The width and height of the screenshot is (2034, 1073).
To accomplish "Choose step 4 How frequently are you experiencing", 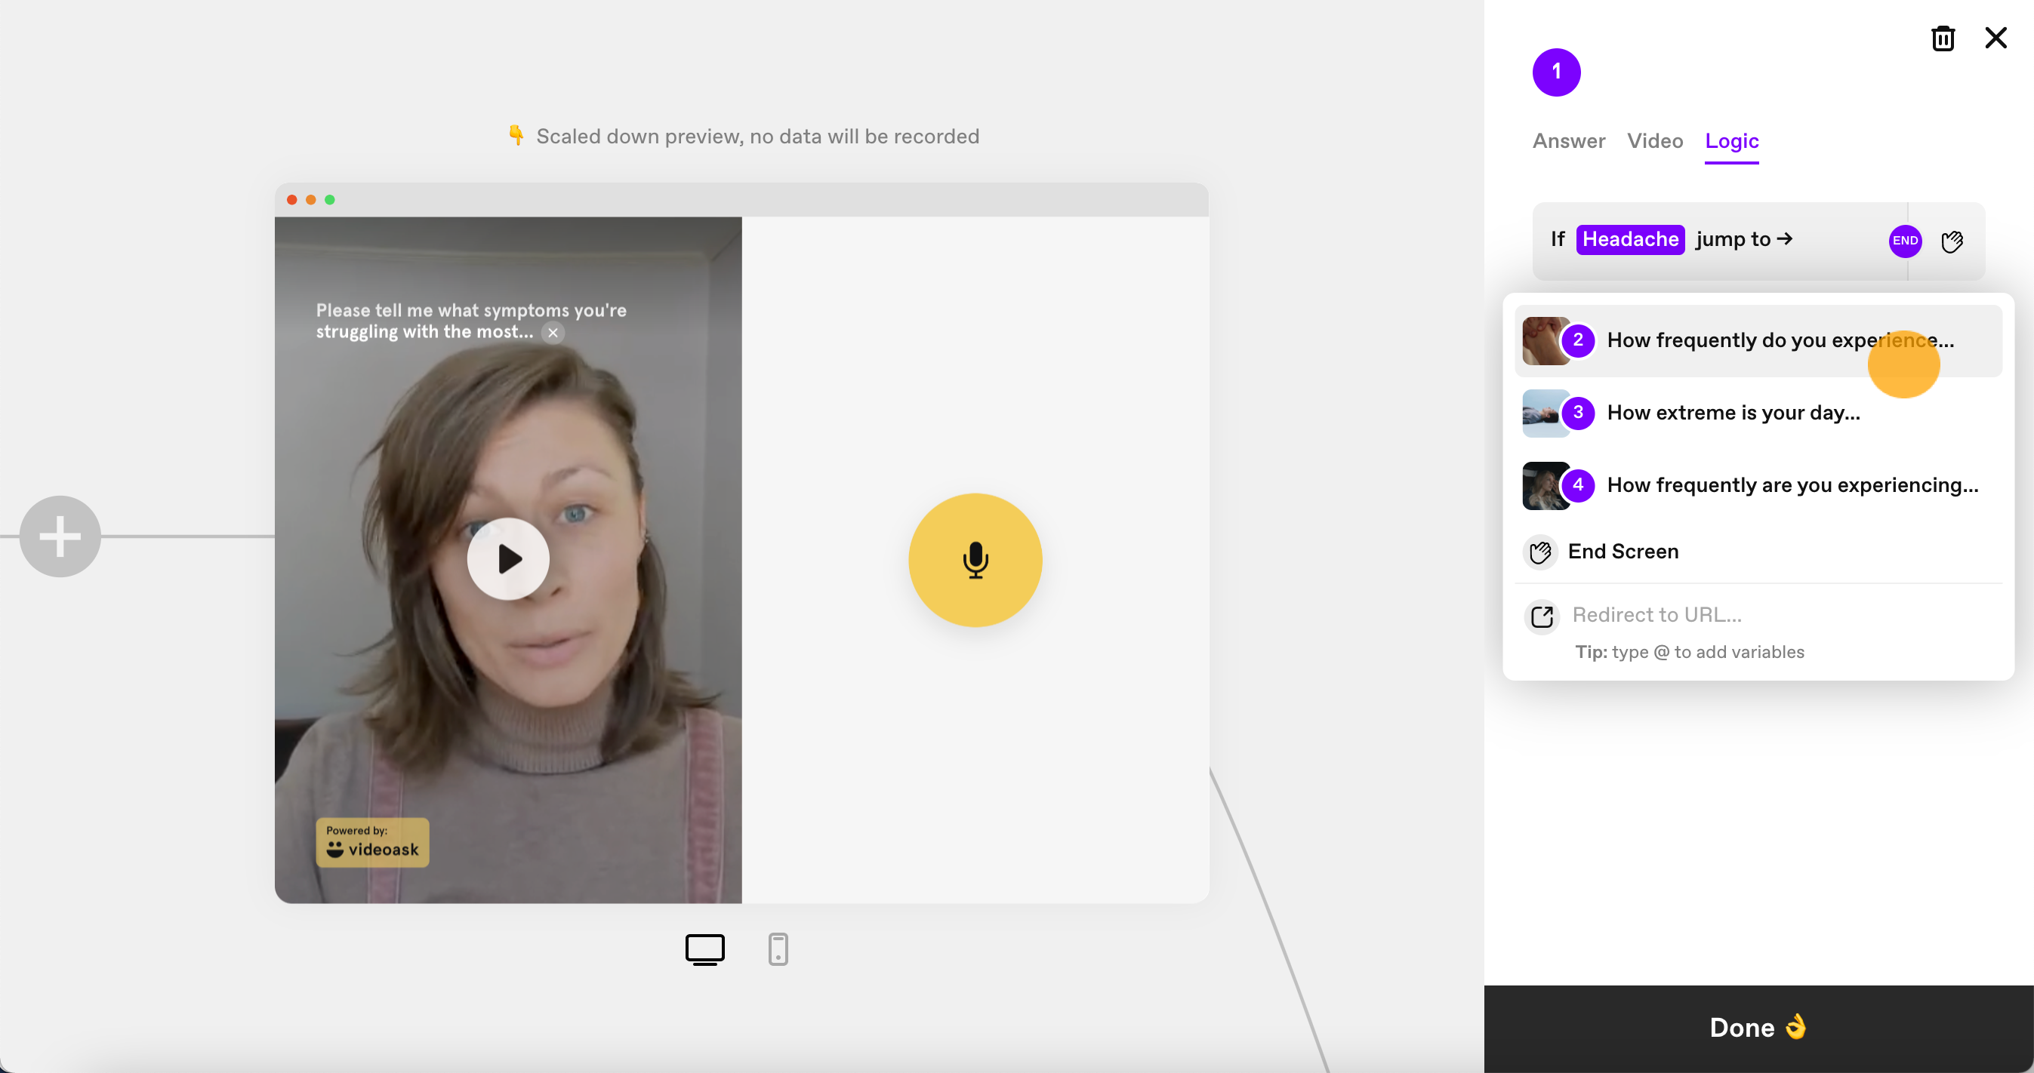I will [1758, 485].
